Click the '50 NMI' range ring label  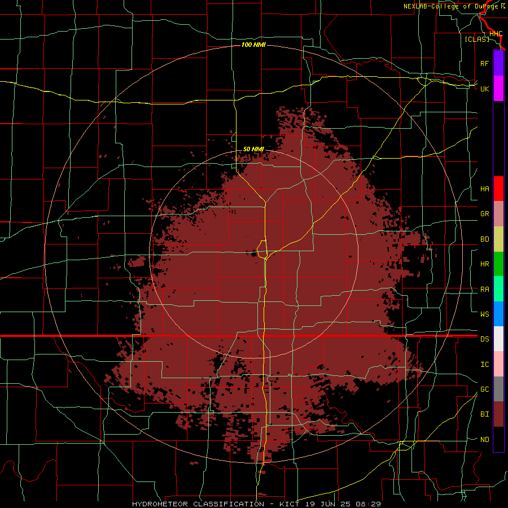coord(253,150)
